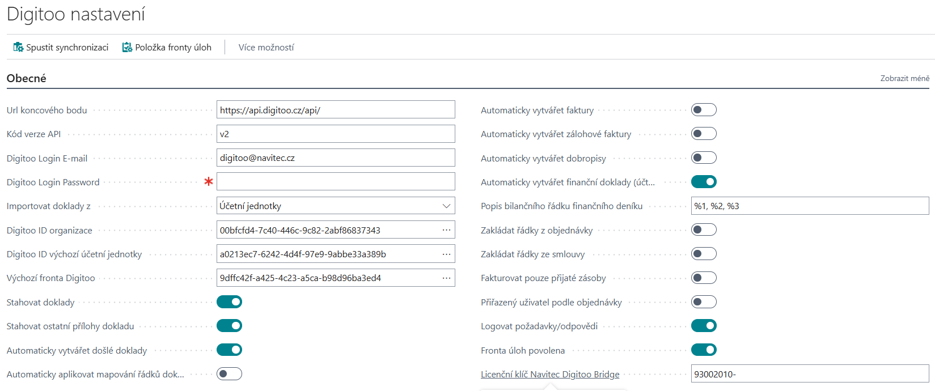935x391 pixels.
Task: Collapse the Obecné section header
Action: coord(27,78)
